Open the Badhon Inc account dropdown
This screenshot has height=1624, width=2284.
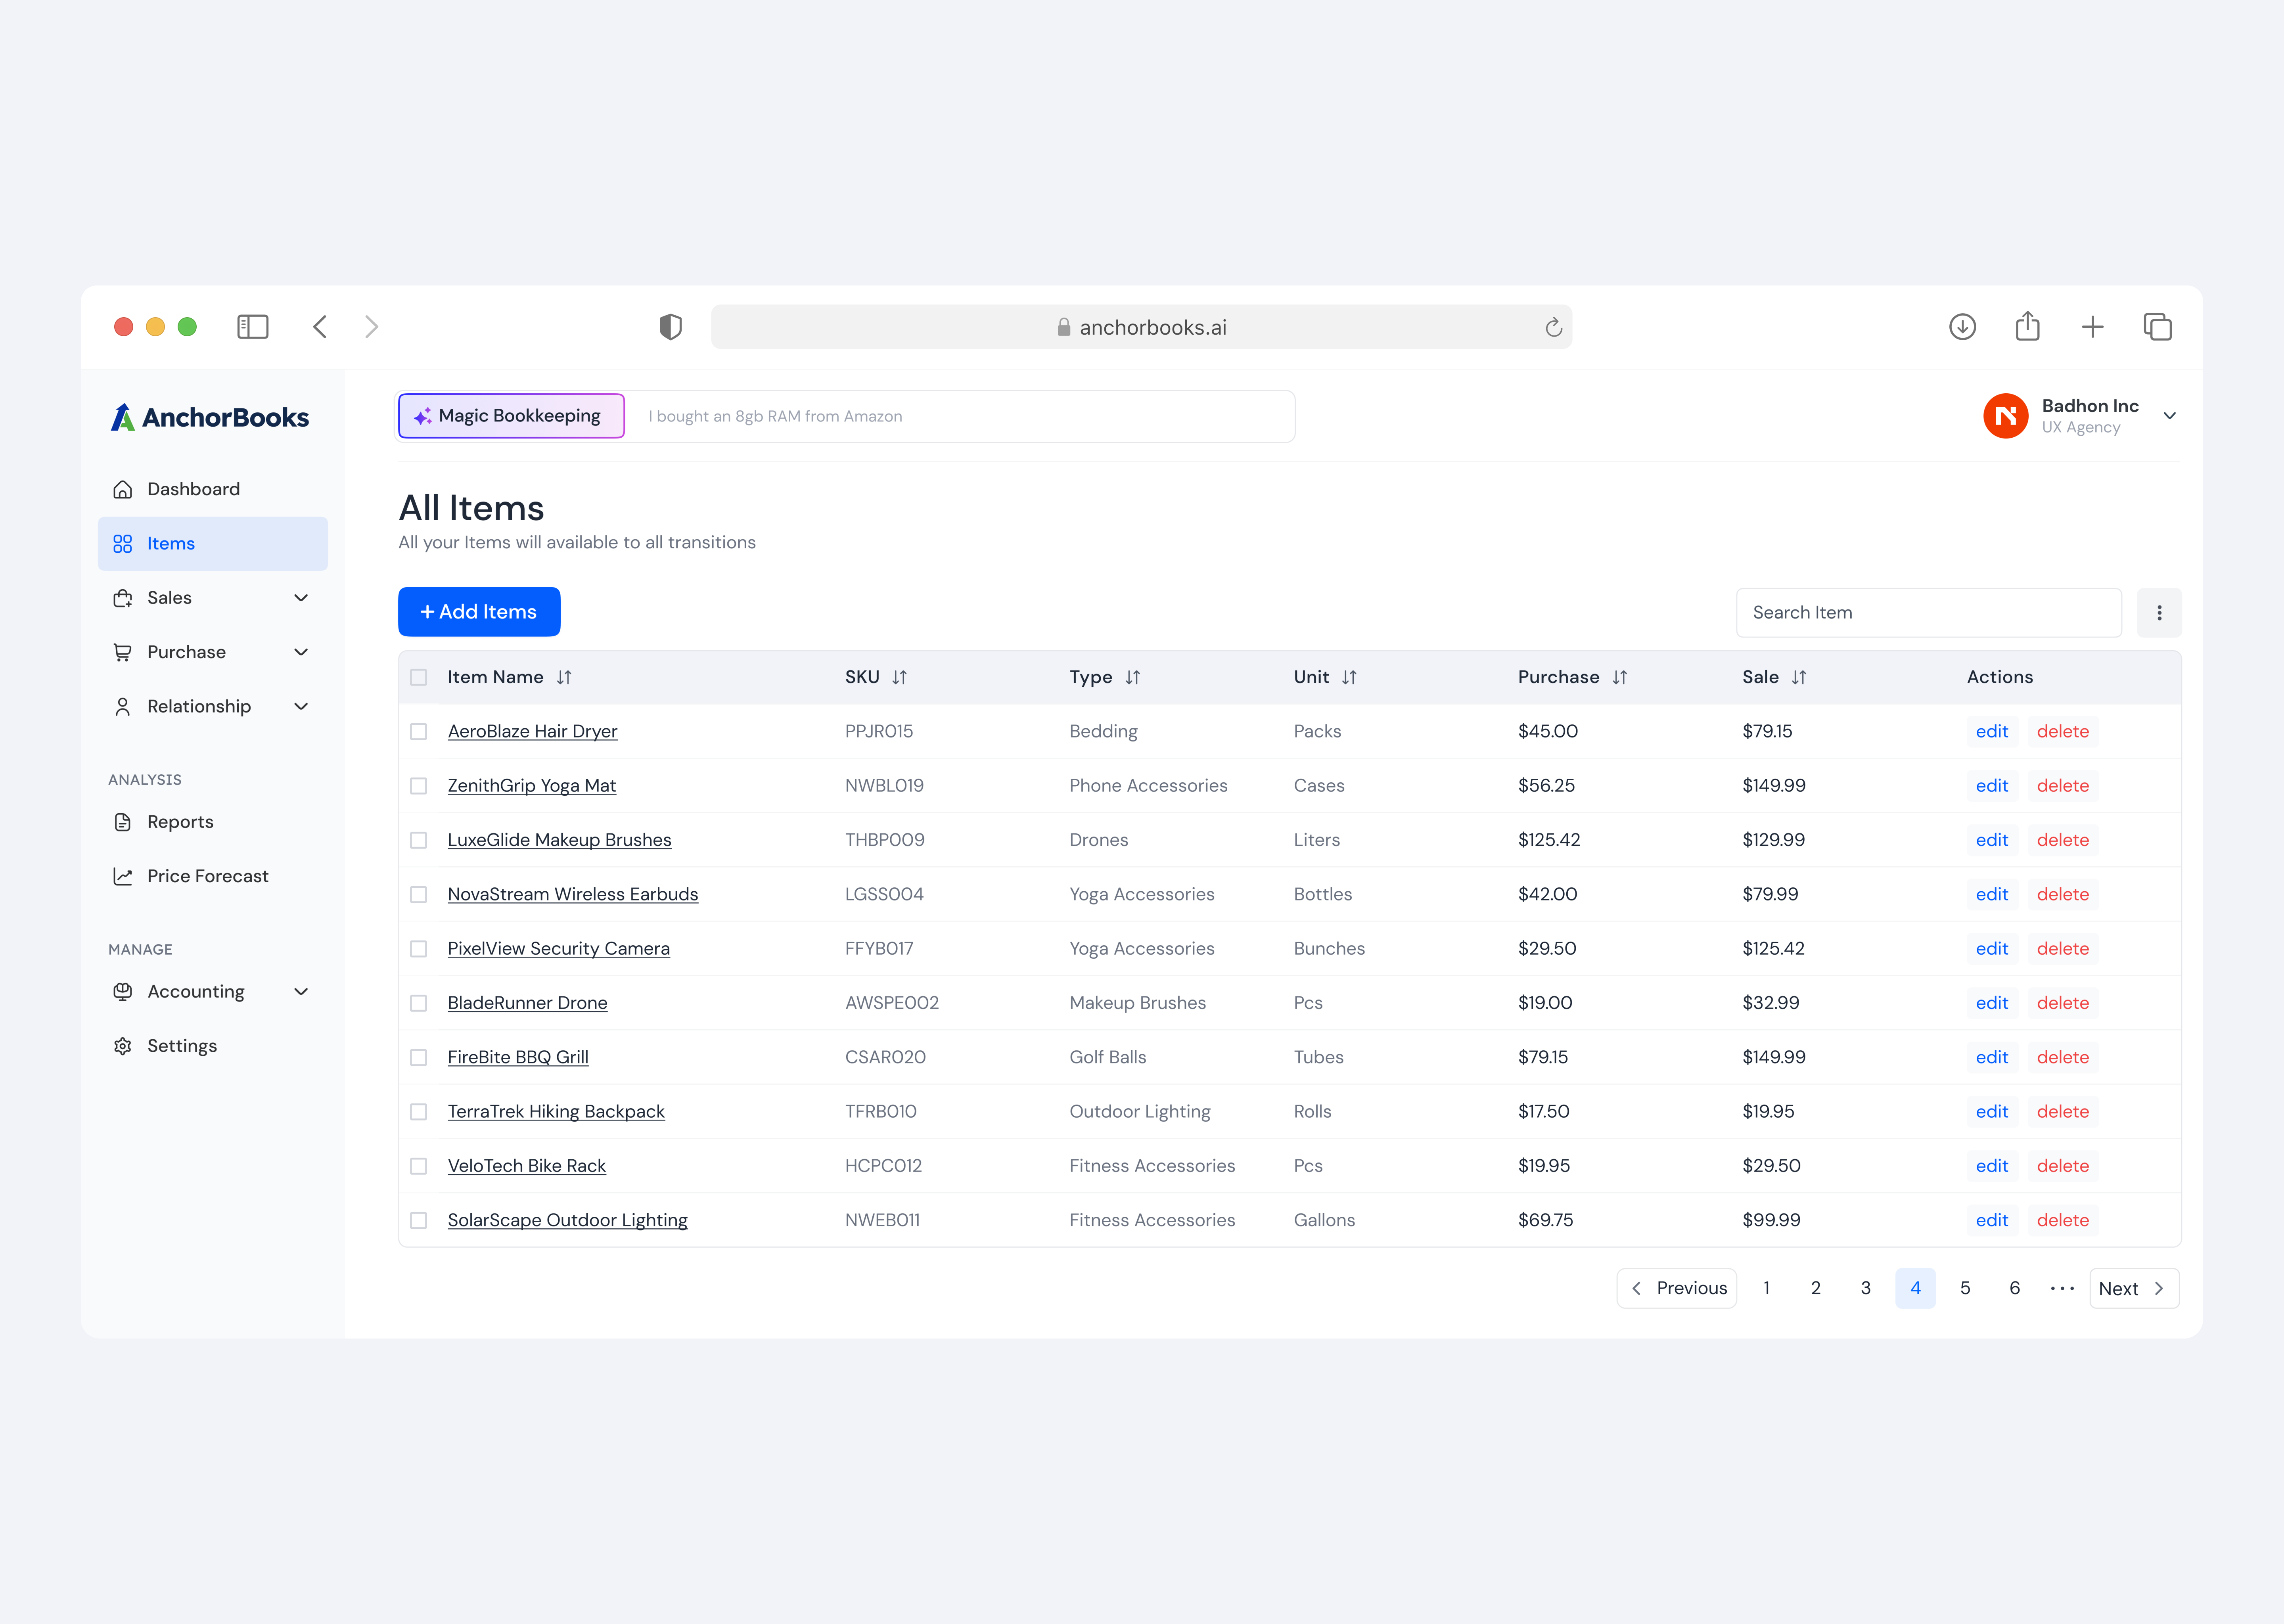pyautogui.click(x=2170, y=415)
